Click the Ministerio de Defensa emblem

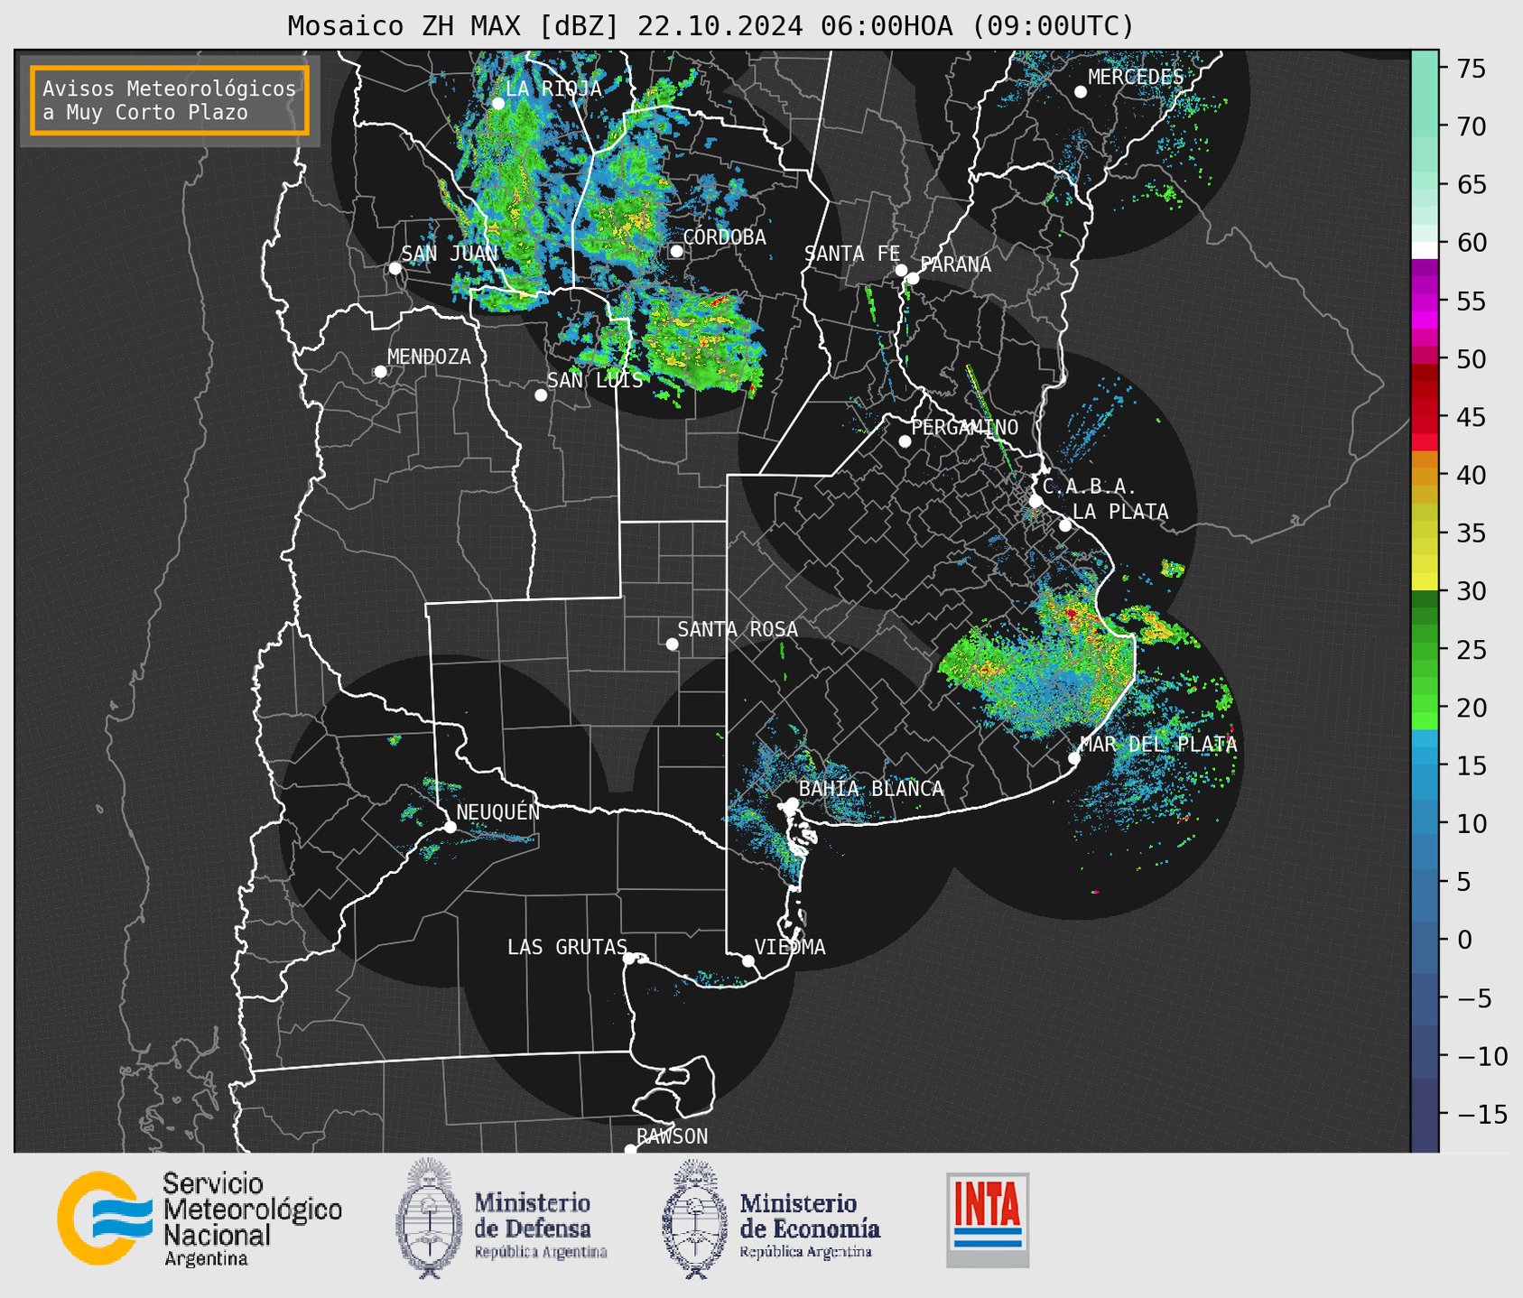[x=430, y=1218]
